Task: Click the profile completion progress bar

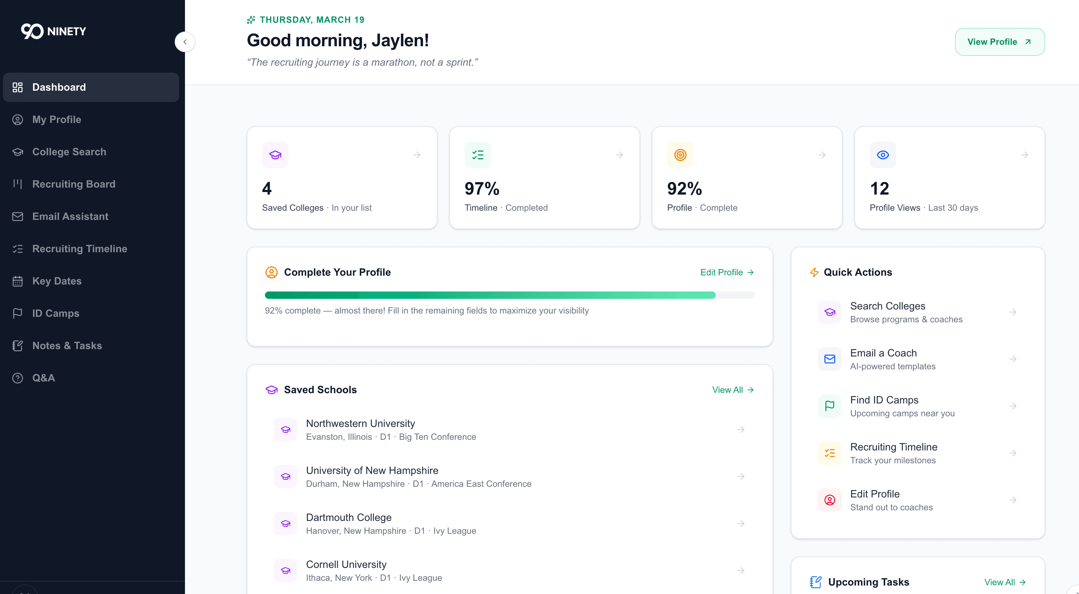Action: (x=509, y=295)
